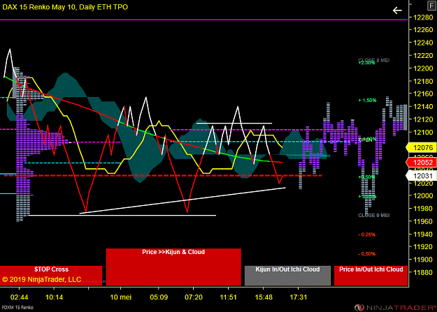Click the 12200 price axis label
Viewport: 437px width, 312px height.
(423, 68)
